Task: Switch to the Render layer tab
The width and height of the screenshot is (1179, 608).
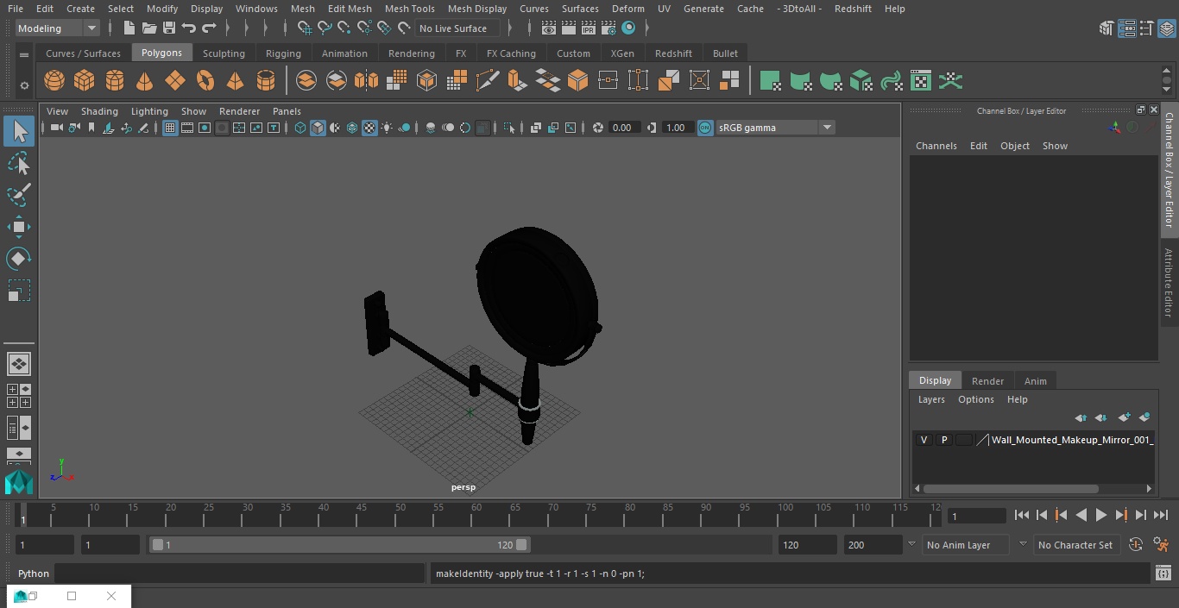Action: pyautogui.click(x=987, y=381)
